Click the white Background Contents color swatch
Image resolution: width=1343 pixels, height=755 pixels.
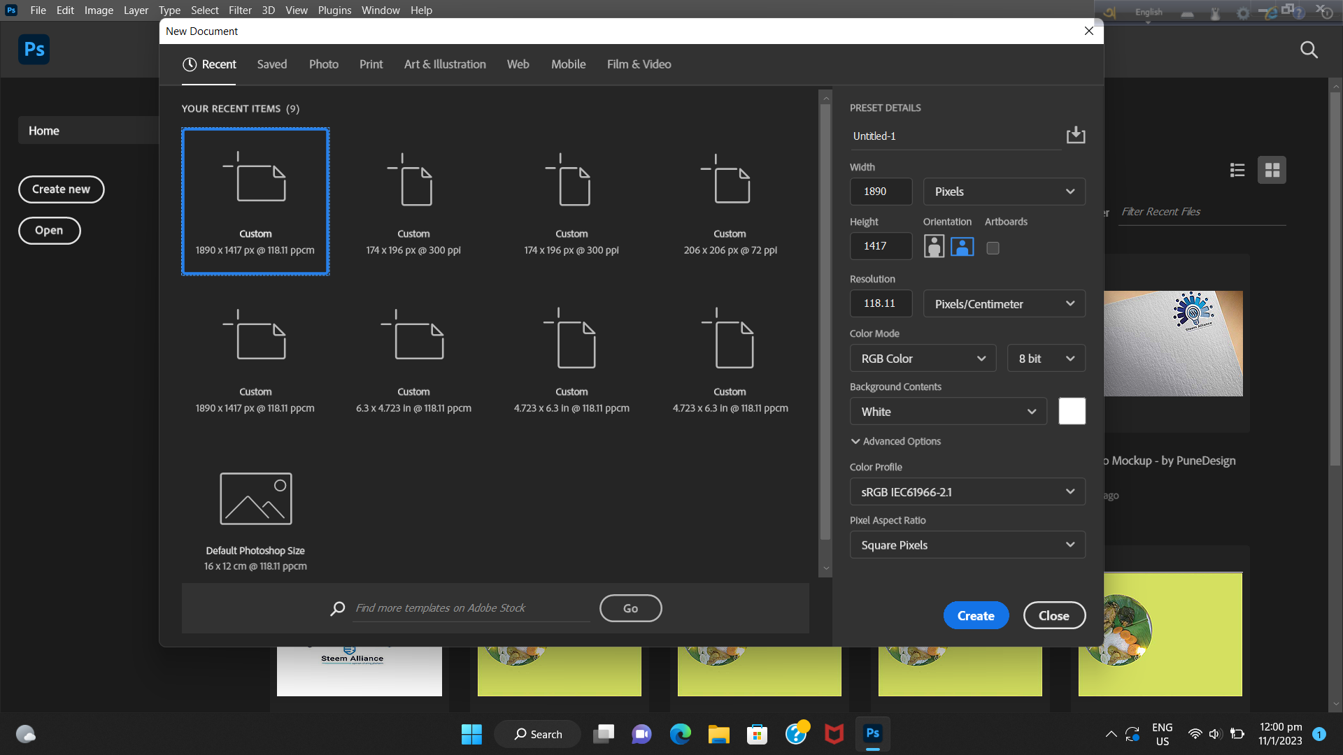(x=1072, y=411)
